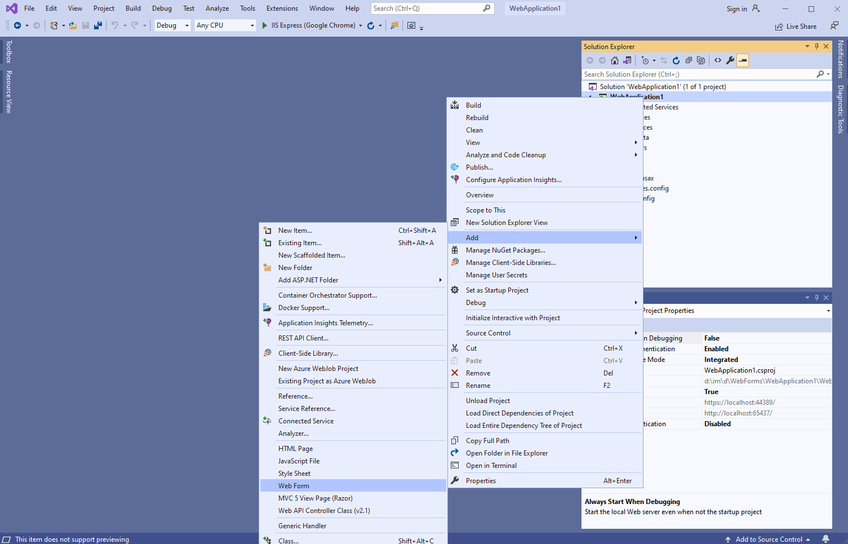The width and height of the screenshot is (848, 544).
Task: Click the Open File toolbar icon
Action: coord(73,25)
